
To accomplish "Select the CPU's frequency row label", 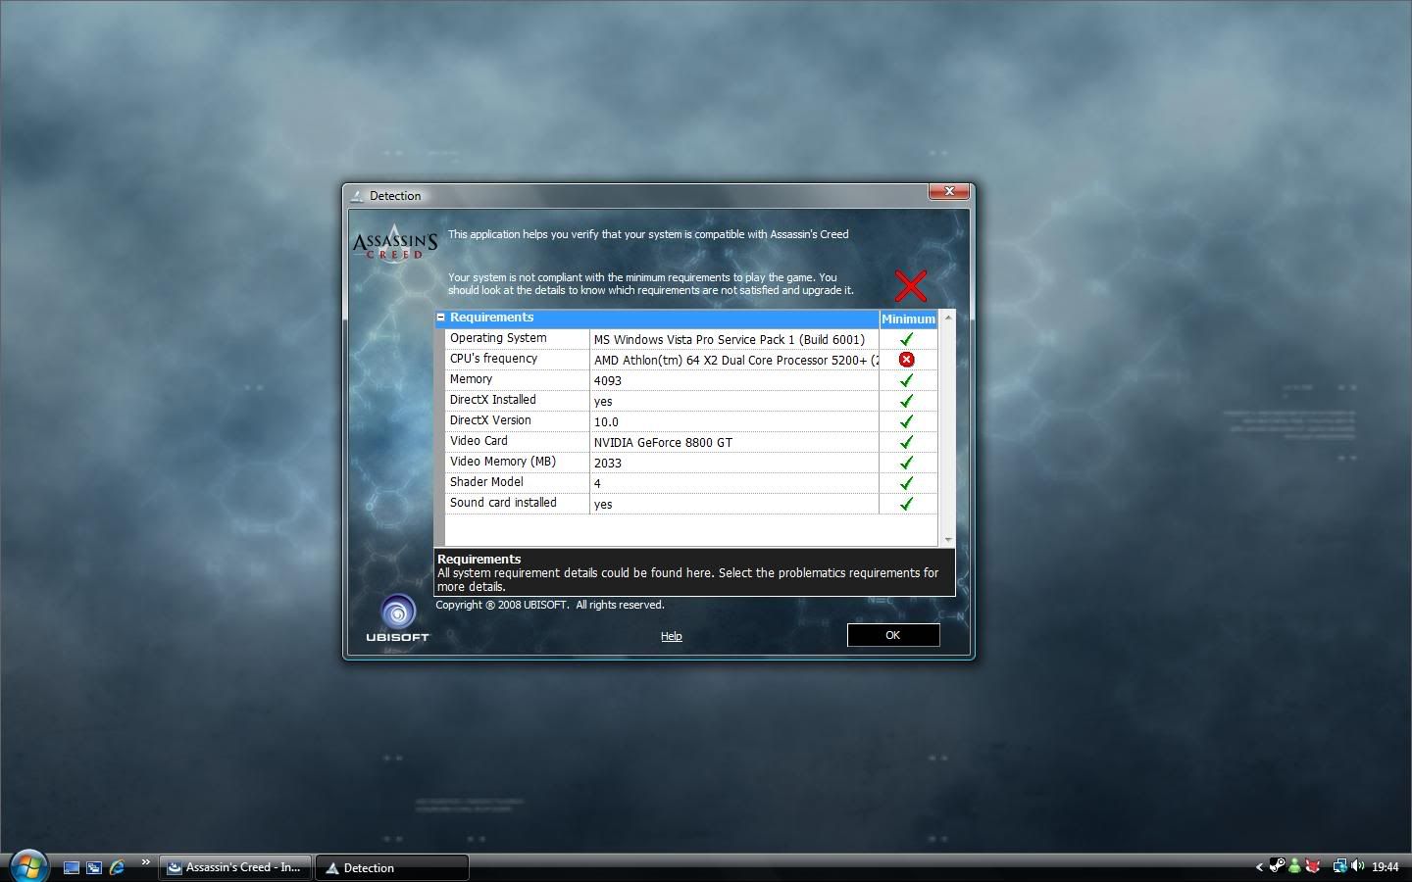I will 493,359.
